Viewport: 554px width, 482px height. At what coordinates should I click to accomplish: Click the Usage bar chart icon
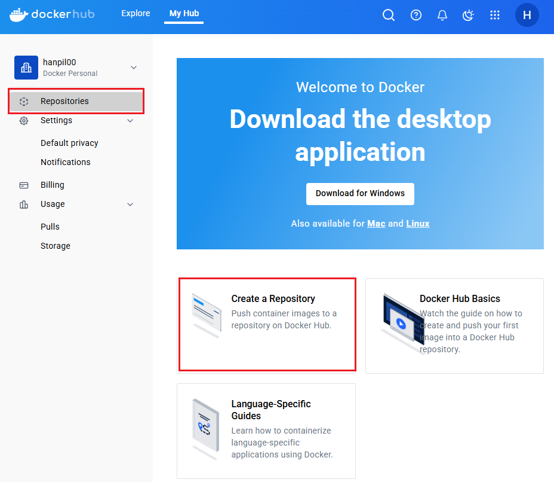tap(24, 205)
